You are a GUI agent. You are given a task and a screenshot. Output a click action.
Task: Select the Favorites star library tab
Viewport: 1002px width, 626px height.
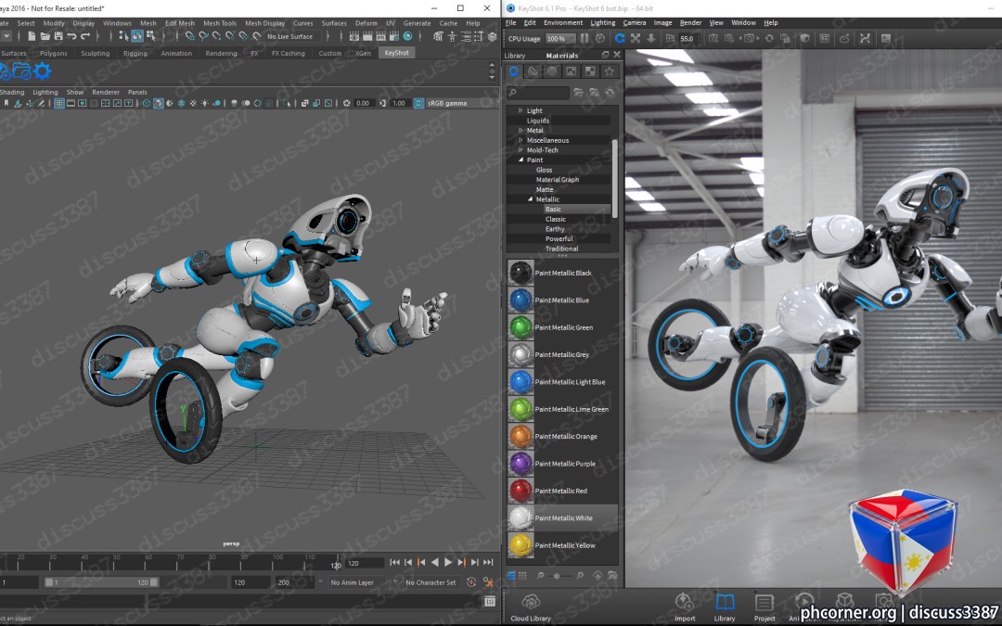pyautogui.click(x=610, y=71)
